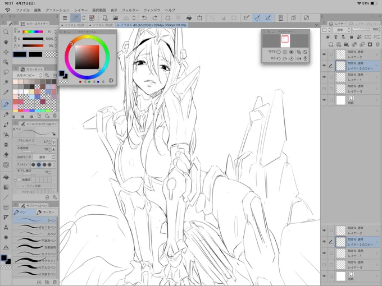The width and height of the screenshot is (382, 286).
Task: Click the Navigator canvas thumbnail preview
Action: pos(285,40)
